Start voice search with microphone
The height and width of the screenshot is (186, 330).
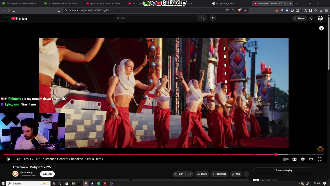tap(213, 18)
